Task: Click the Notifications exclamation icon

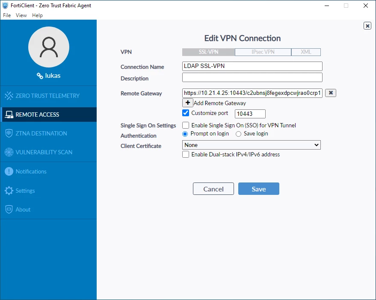Action: 9,171
